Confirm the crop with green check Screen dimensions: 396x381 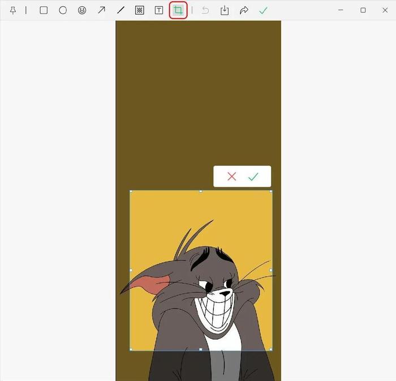[253, 177]
